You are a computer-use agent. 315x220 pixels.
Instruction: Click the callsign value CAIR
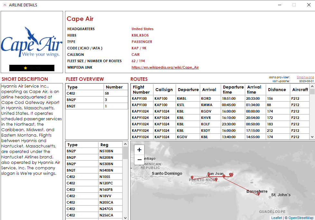pyautogui.click(x=135, y=55)
